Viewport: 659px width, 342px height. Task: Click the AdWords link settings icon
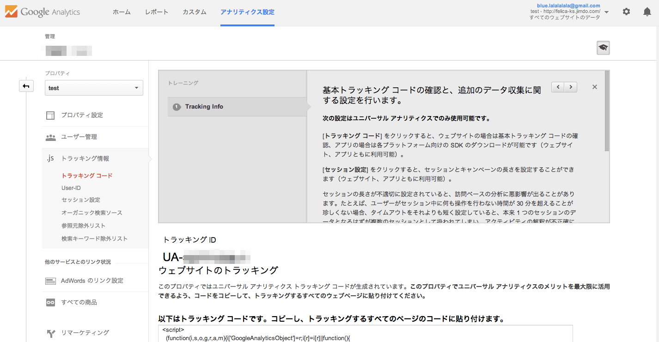(x=50, y=281)
